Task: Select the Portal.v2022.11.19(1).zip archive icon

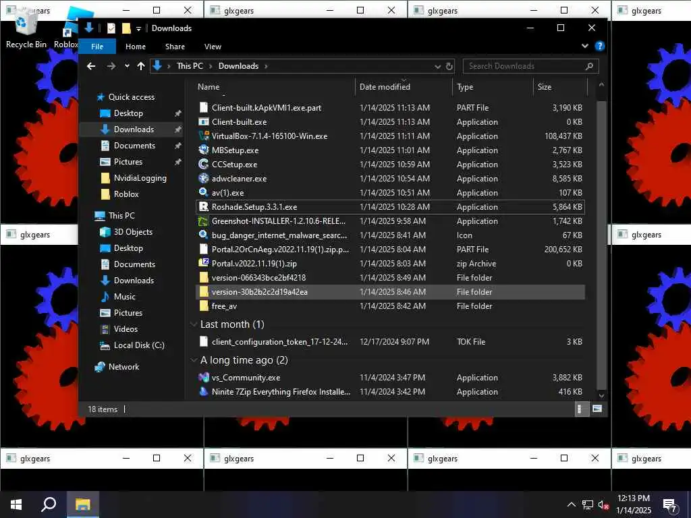Action: (x=203, y=264)
